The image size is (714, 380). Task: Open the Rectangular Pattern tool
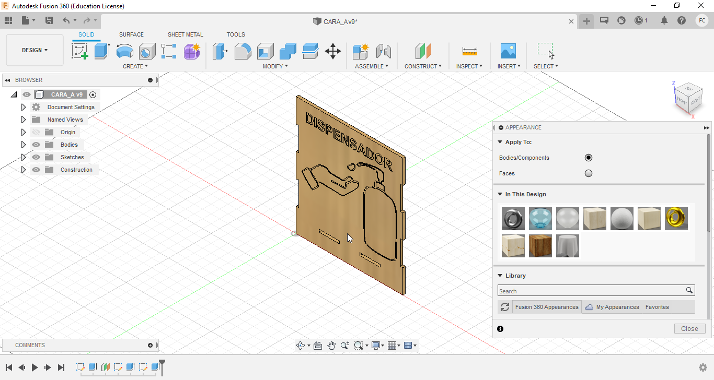169,51
